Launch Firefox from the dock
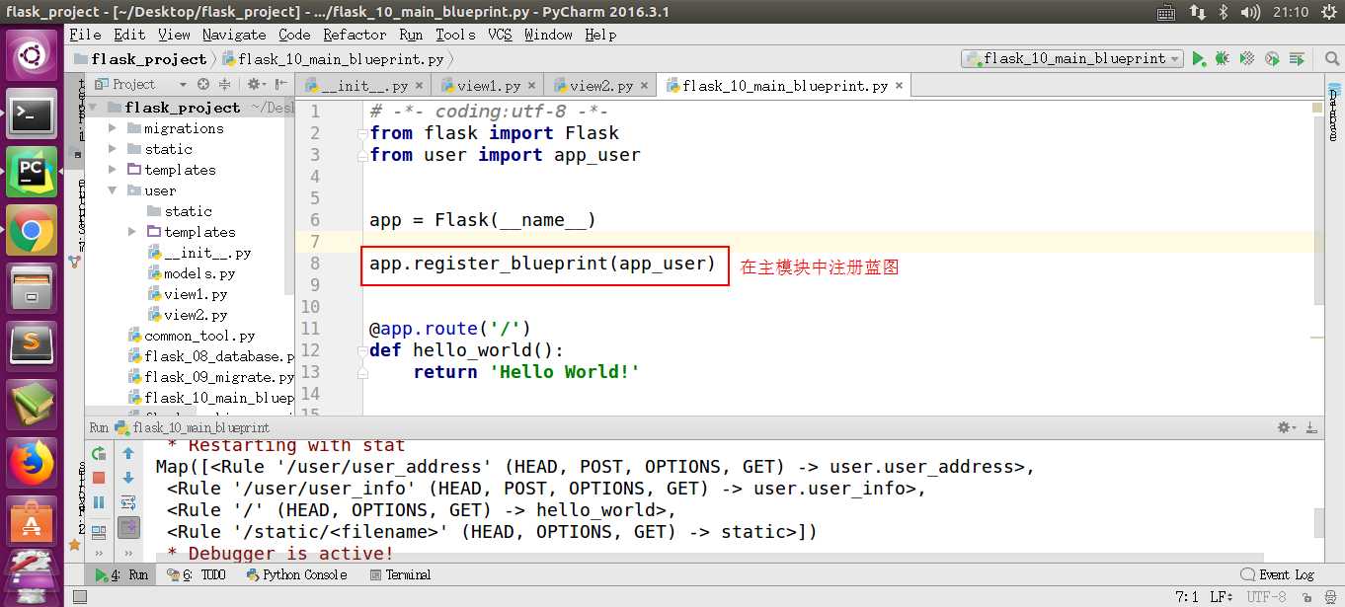 [x=33, y=462]
